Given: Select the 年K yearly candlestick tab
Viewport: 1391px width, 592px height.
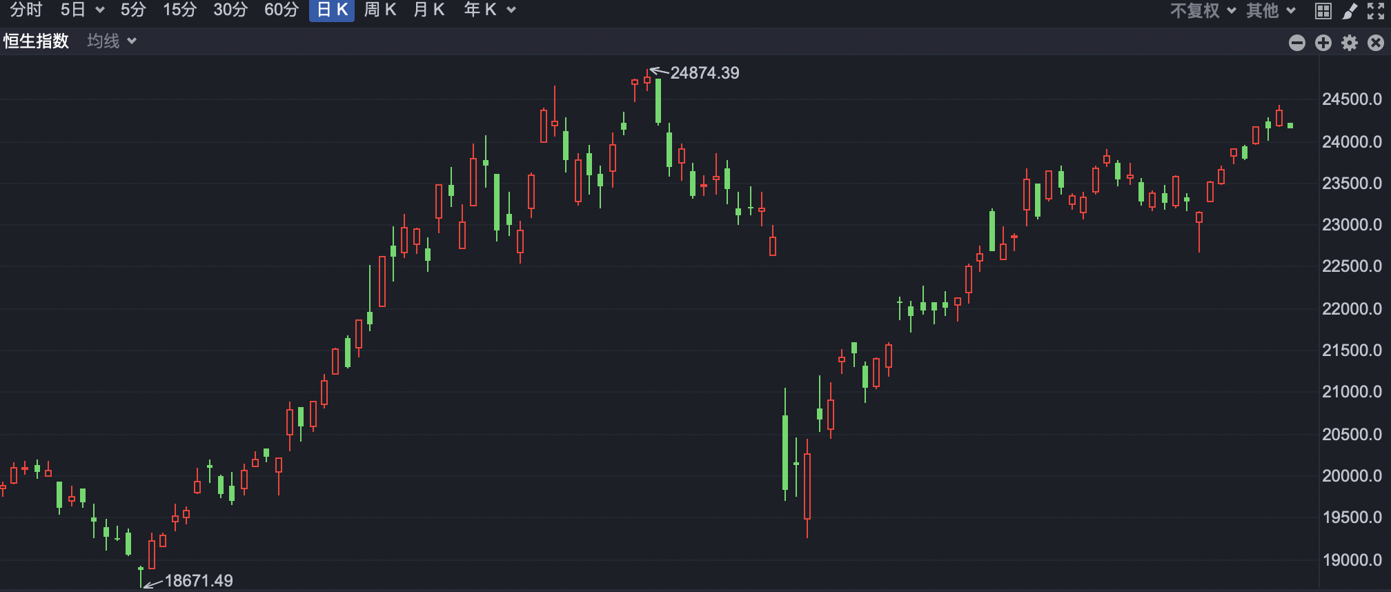Looking at the screenshot, I should point(480,10).
